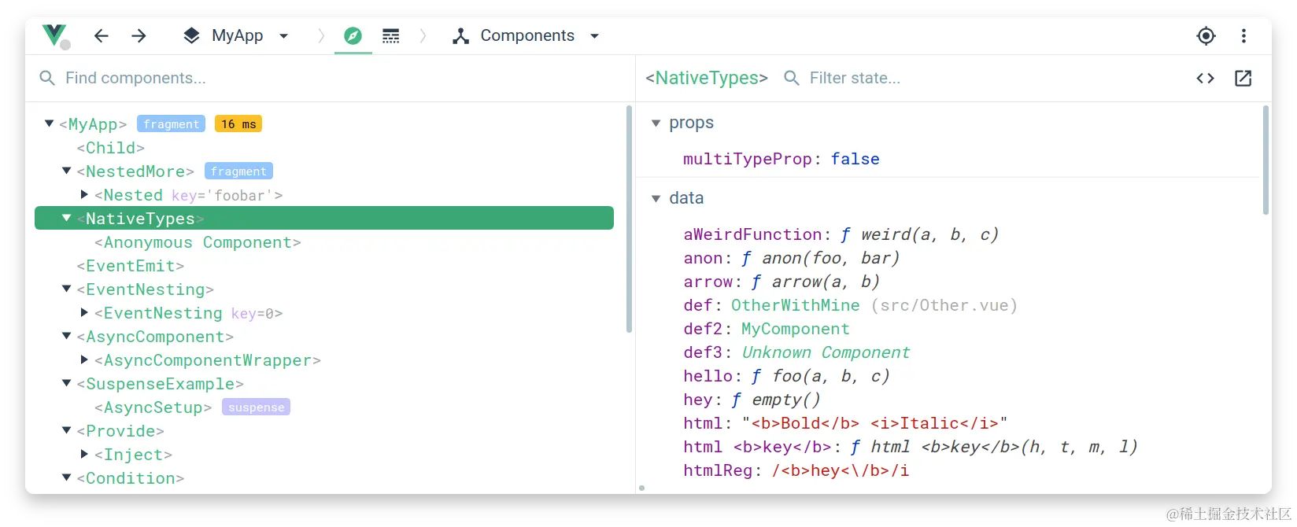Collapse the NativeTypes node arrow
This screenshot has width=1297, height=527.
(x=67, y=218)
